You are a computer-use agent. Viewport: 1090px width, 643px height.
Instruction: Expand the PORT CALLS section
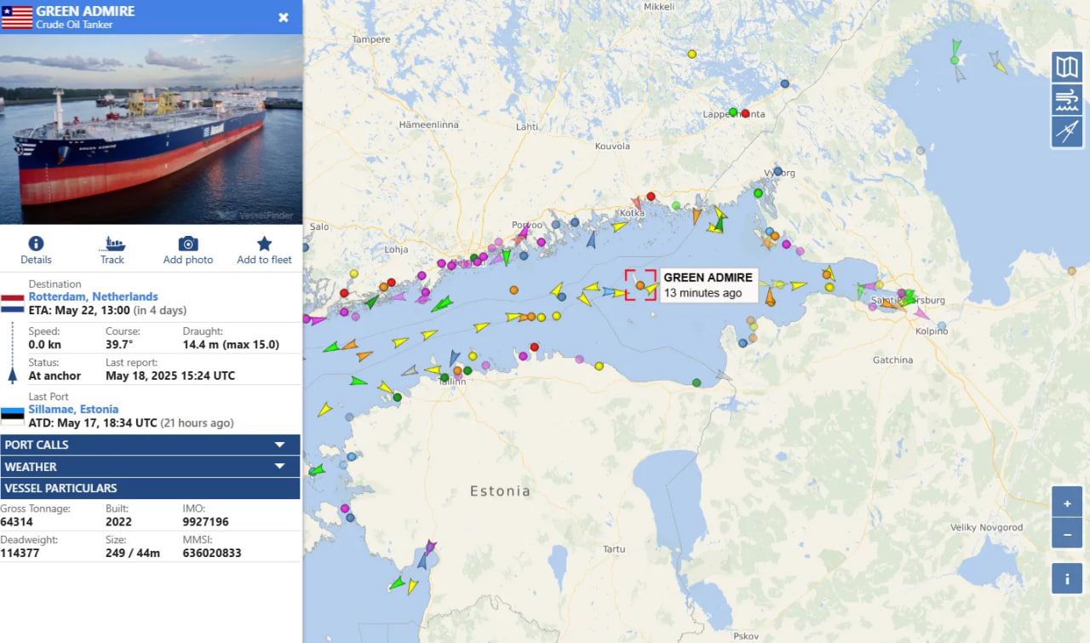[150, 445]
